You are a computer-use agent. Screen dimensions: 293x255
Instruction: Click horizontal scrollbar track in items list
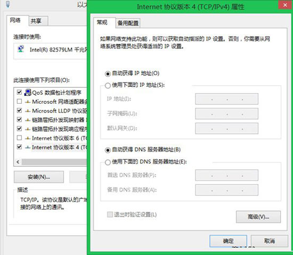(54, 162)
